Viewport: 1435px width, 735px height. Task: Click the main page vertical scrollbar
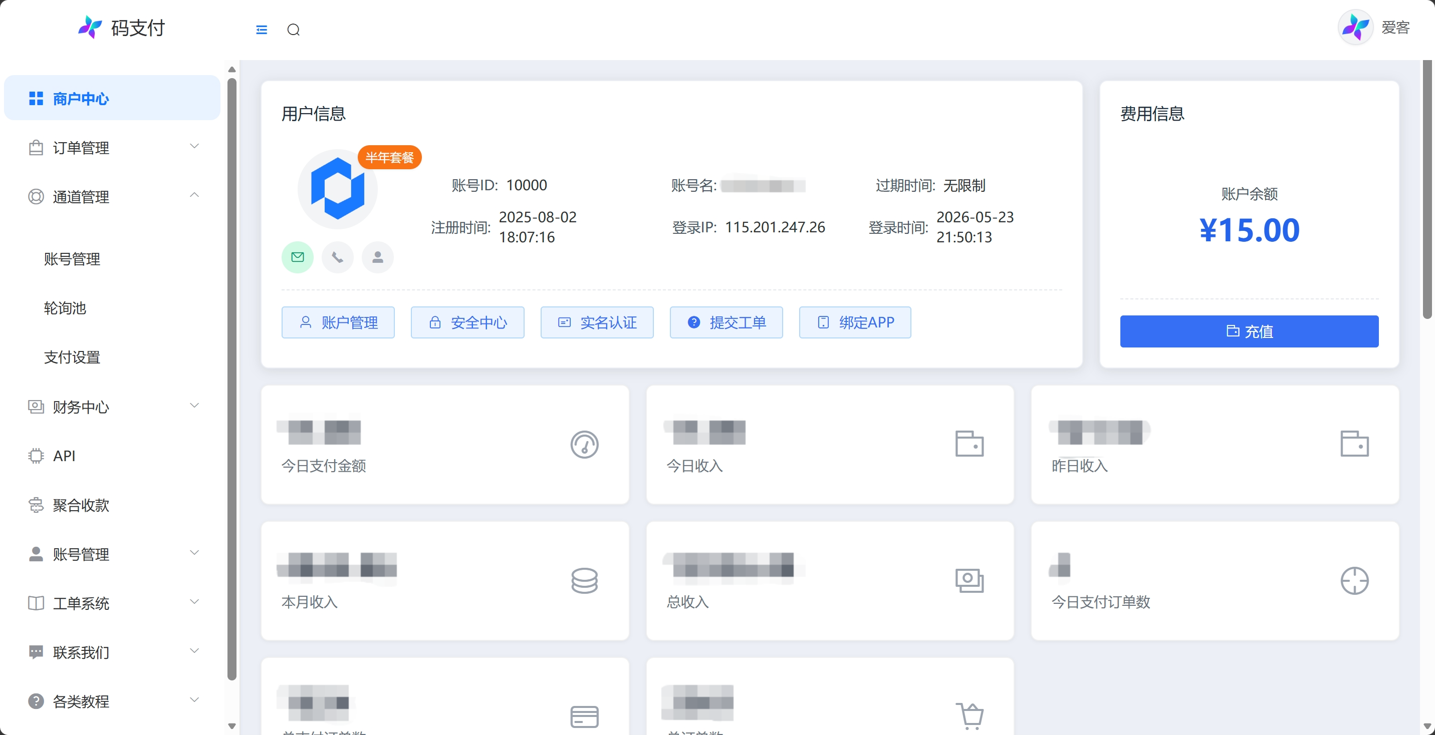tap(1428, 189)
